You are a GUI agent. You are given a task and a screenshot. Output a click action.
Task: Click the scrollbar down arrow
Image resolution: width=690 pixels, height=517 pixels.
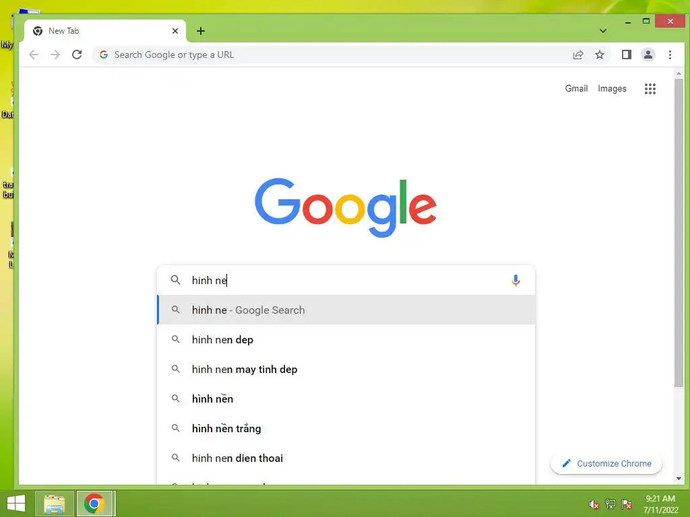[x=679, y=479]
